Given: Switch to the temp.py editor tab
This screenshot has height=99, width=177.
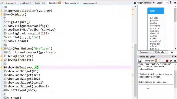Looking at the screenshot, I should (9, 3).
